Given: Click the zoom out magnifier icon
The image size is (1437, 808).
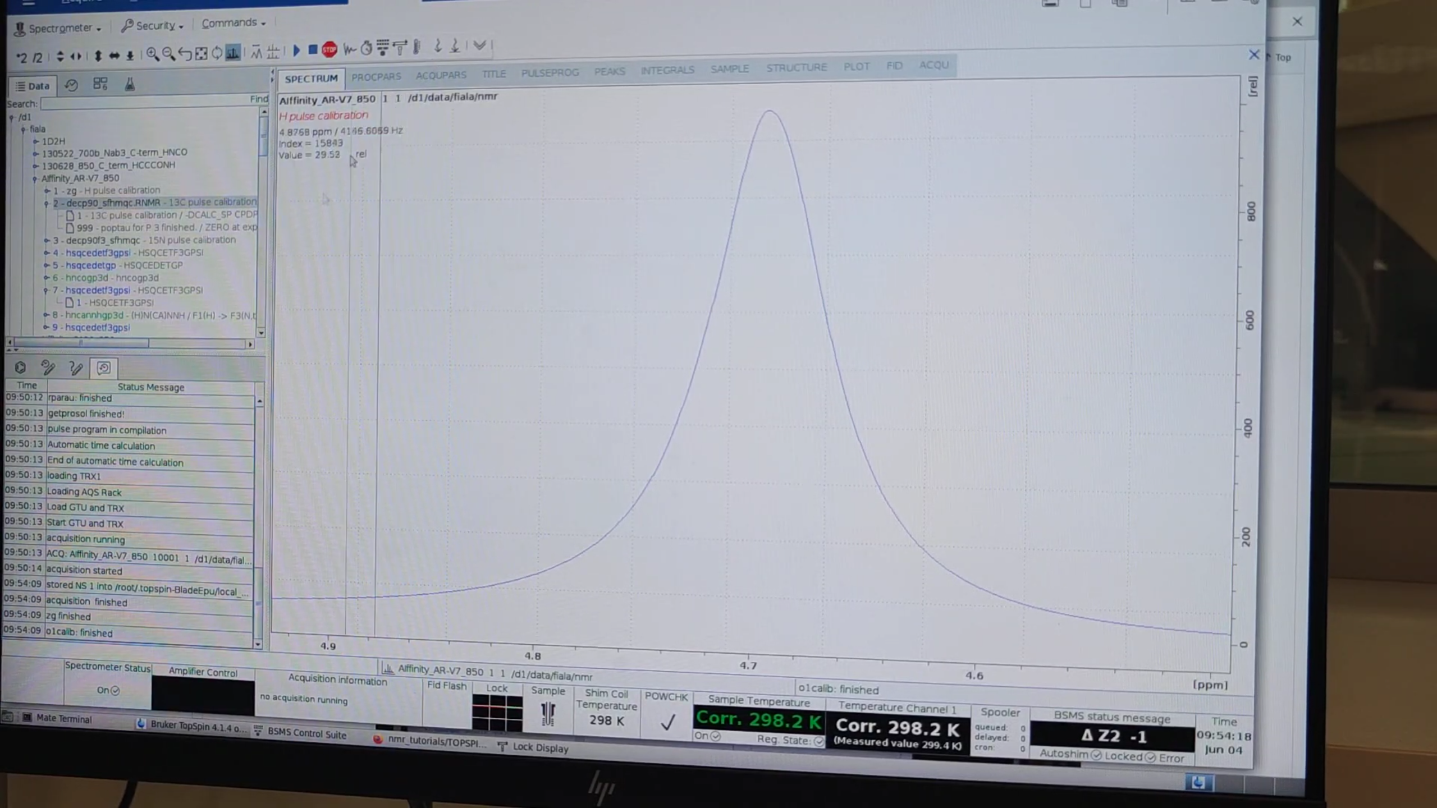Looking at the screenshot, I should pyautogui.click(x=168, y=54).
